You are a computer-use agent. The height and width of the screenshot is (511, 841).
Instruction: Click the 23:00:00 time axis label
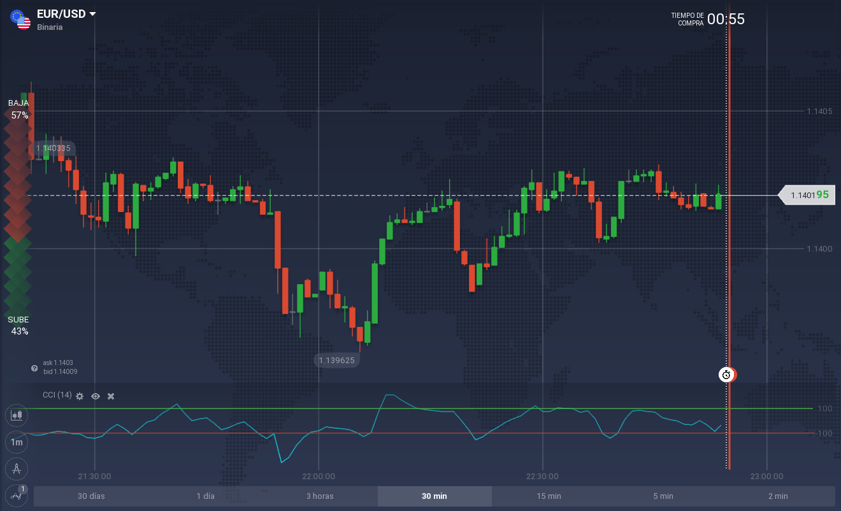[x=766, y=476]
